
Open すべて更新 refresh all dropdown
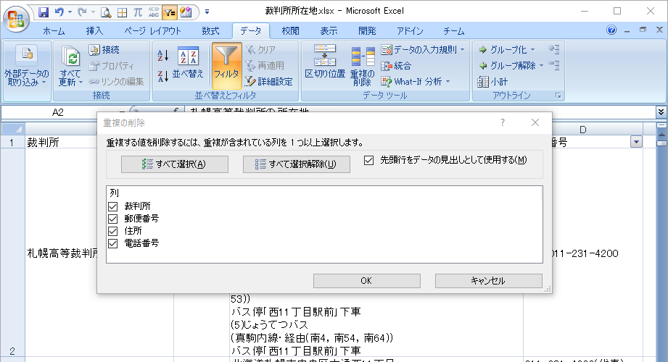tap(70, 78)
